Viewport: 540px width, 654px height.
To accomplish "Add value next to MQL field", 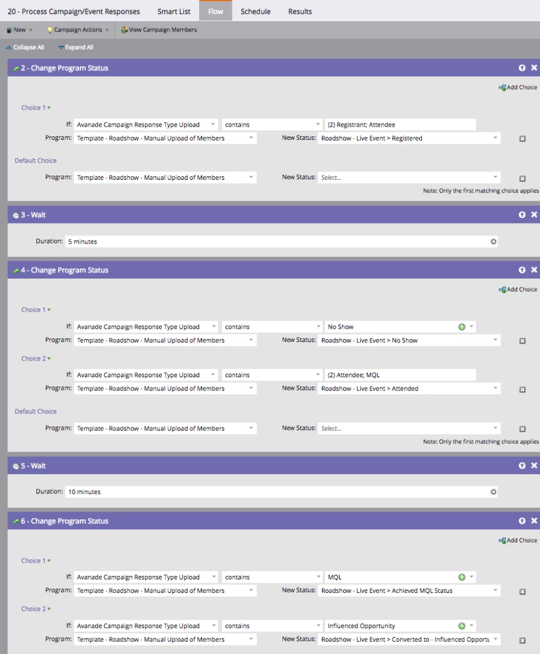I will 462,577.
